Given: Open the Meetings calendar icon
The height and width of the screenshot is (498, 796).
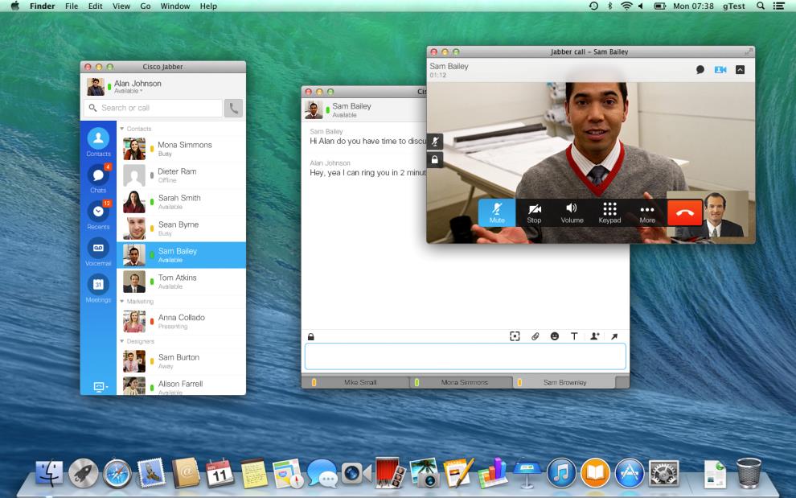Looking at the screenshot, I should pyautogui.click(x=98, y=285).
